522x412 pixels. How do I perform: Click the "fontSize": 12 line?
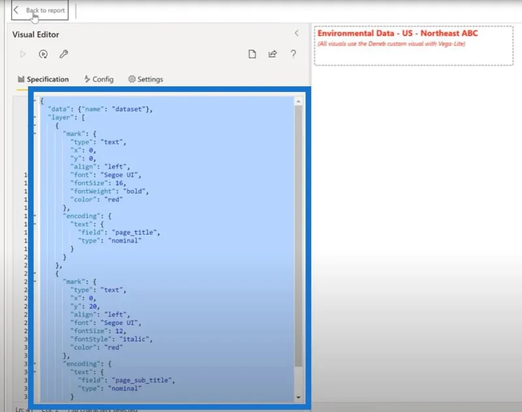pyautogui.click(x=99, y=331)
